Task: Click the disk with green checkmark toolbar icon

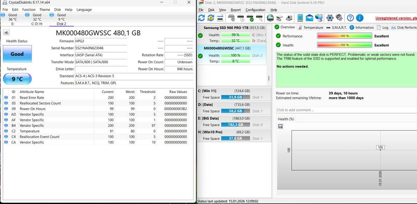Action: pyautogui.click(x=250, y=18)
